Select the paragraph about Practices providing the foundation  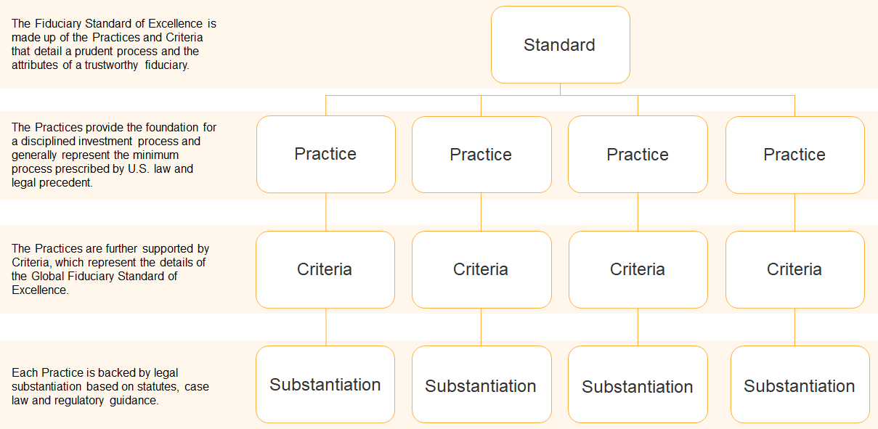click(114, 155)
